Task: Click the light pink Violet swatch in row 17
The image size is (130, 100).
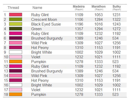Action: click(16, 90)
